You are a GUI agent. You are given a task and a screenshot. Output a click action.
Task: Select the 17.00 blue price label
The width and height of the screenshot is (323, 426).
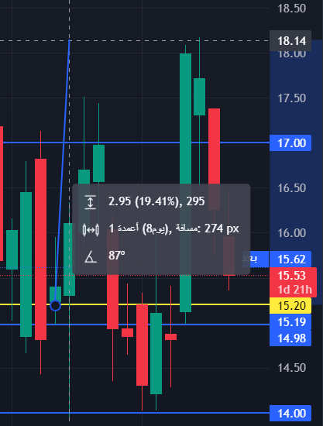click(x=290, y=143)
